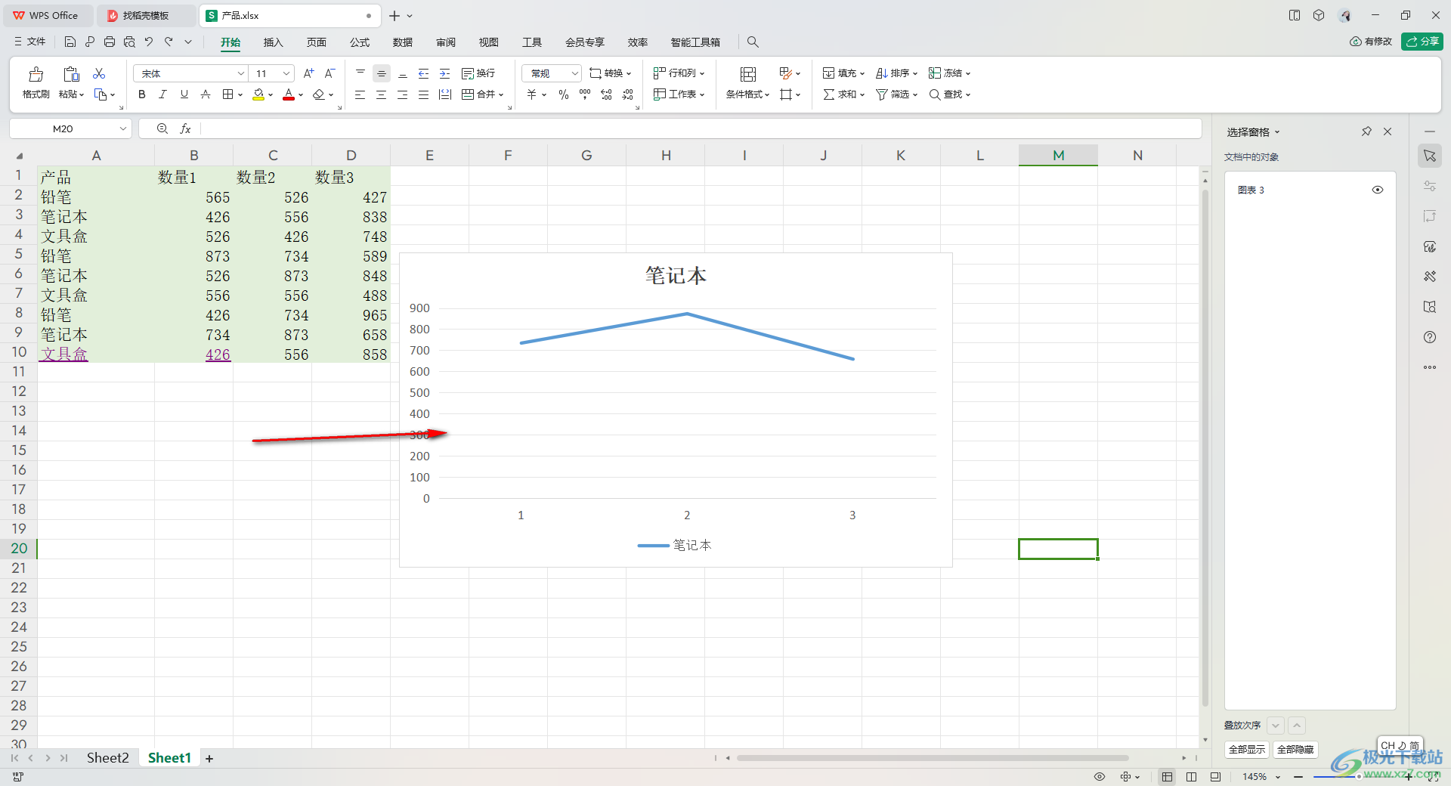Click the Save icon in quick toolbar
The image size is (1451, 786).
coord(70,42)
